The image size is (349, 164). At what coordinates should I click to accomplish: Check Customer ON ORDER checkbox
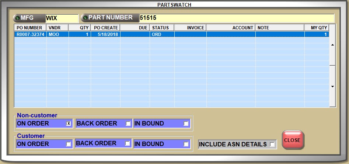pos(68,144)
